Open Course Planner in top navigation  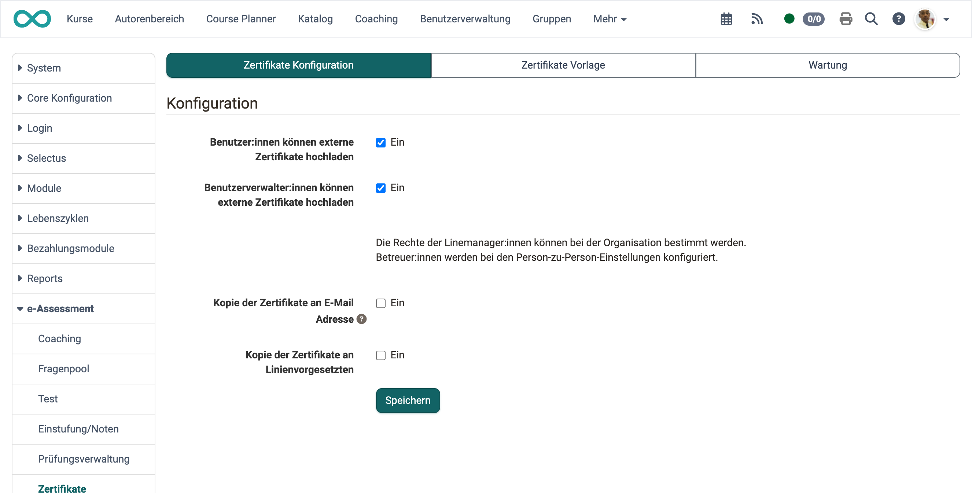pyautogui.click(x=241, y=19)
